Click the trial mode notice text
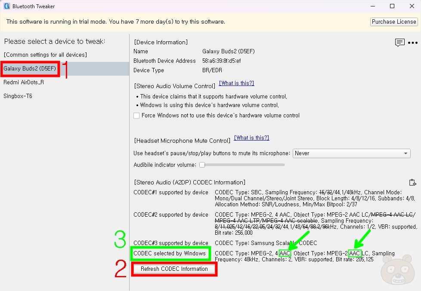Image resolution: width=421 pixels, height=291 pixels. (116, 22)
